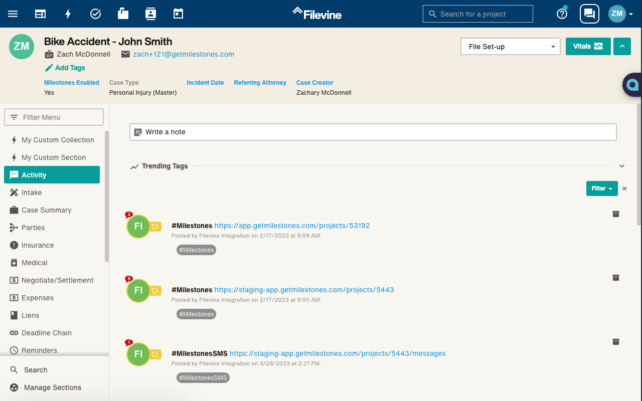The image size is (642, 401).
Task: Click the main activity feed scrollbar
Action: pyautogui.click(x=638, y=164)
